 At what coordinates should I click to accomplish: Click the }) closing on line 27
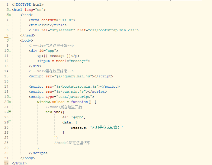point(56,138)
